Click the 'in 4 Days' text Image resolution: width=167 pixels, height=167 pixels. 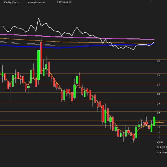pyautogui.click(x=162, y=153)
